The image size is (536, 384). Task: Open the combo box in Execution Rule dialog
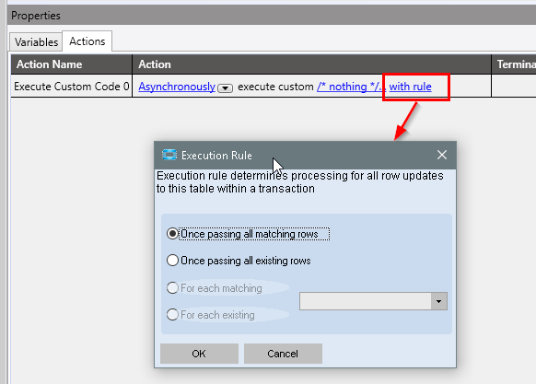[x=373, y=301]
